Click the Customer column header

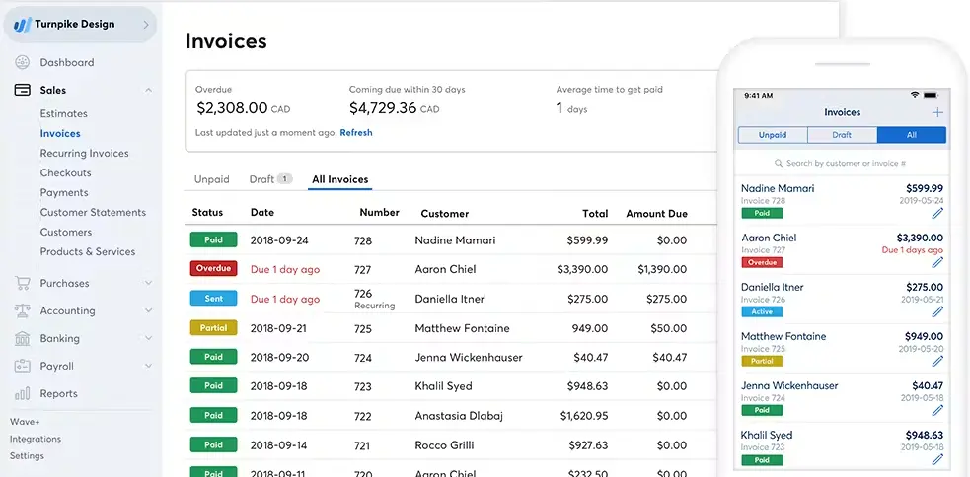coord(445,214)
